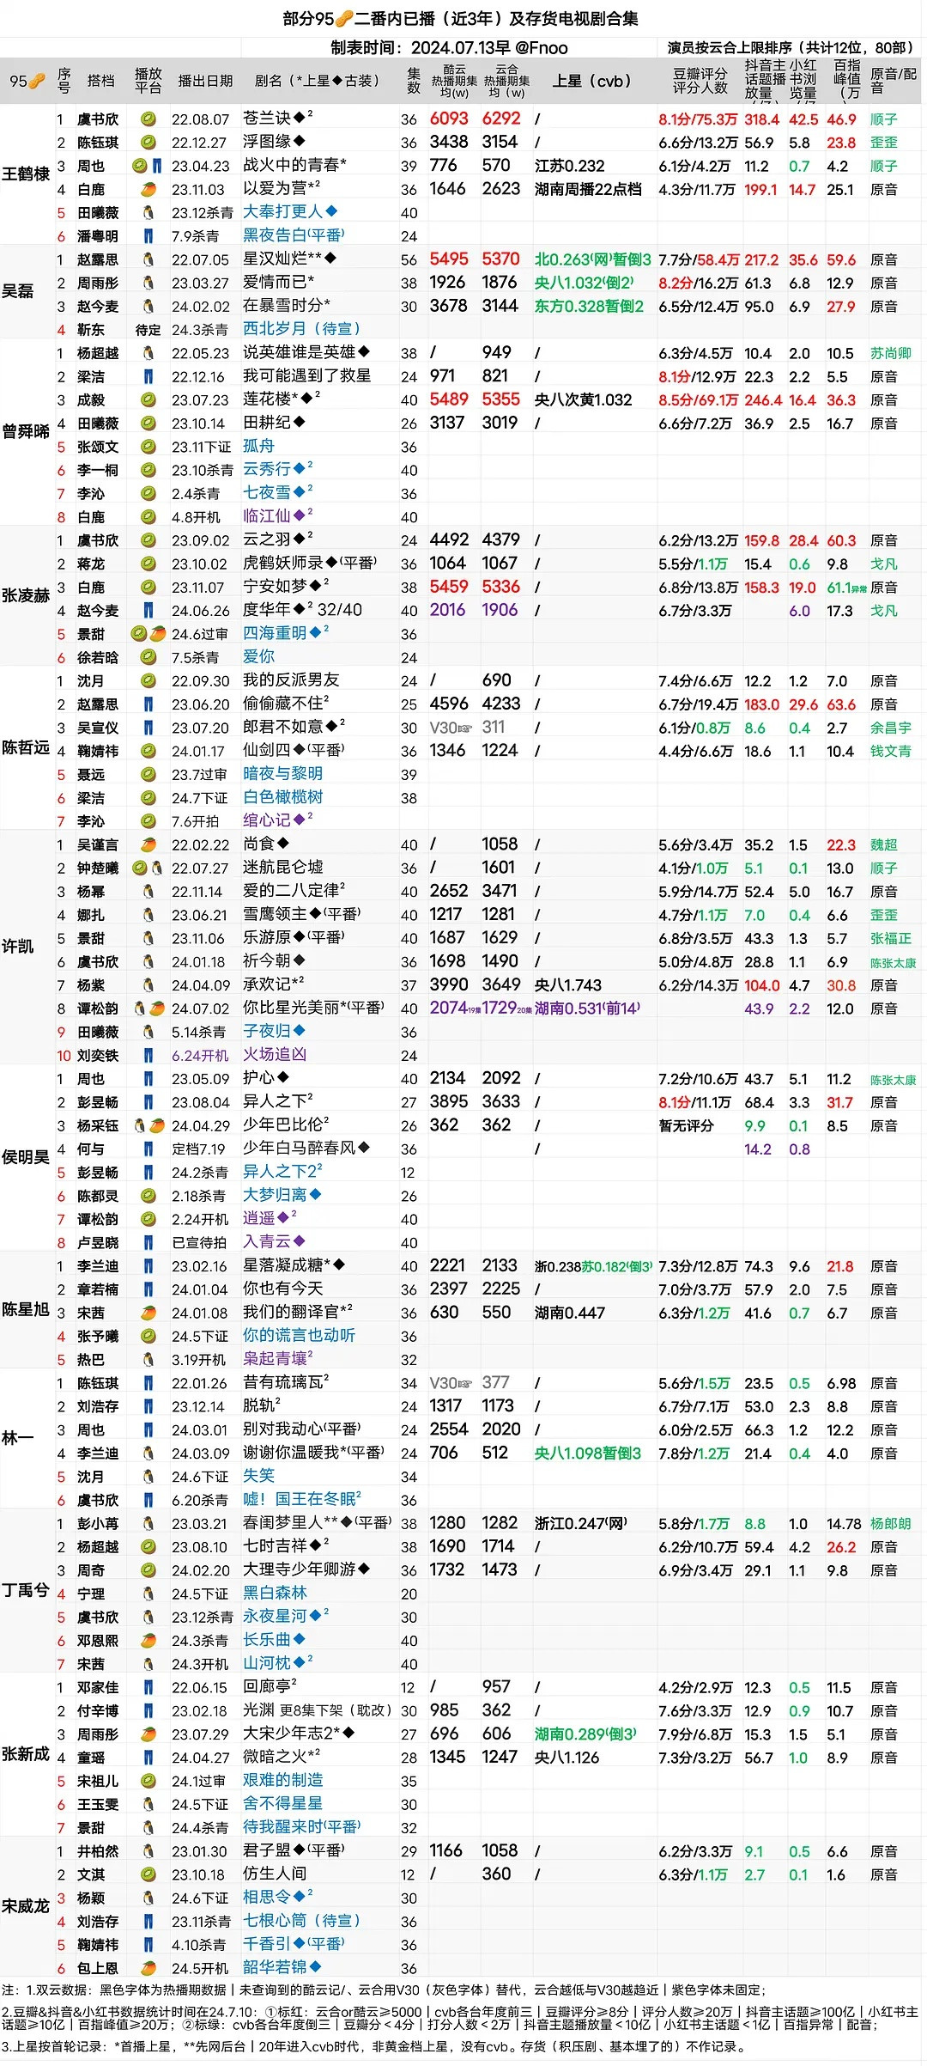Click the blue drama title 西北岁月（待宣）
Image resolution: width=927 pixels, height=2066 pixels.
tap(301, 329)
